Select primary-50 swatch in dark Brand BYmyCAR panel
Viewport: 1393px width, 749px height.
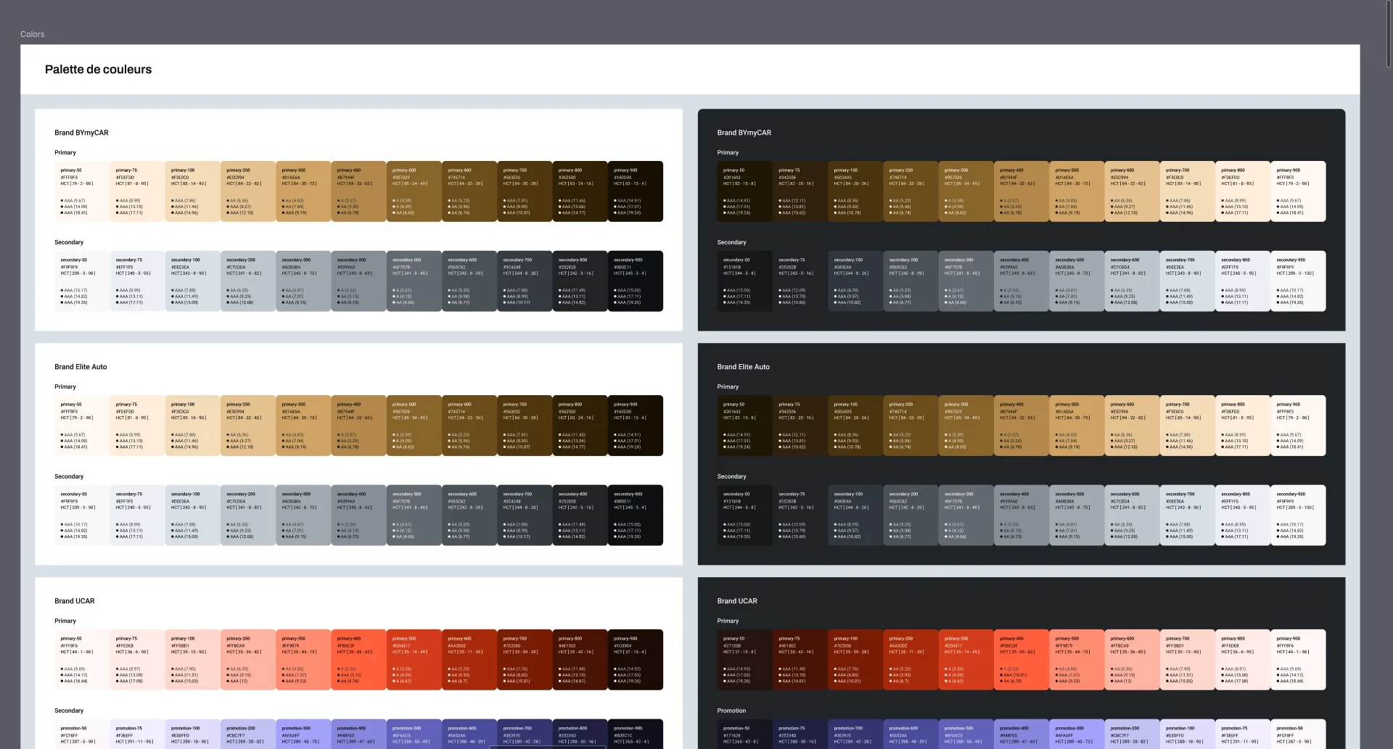click(745, 191)
